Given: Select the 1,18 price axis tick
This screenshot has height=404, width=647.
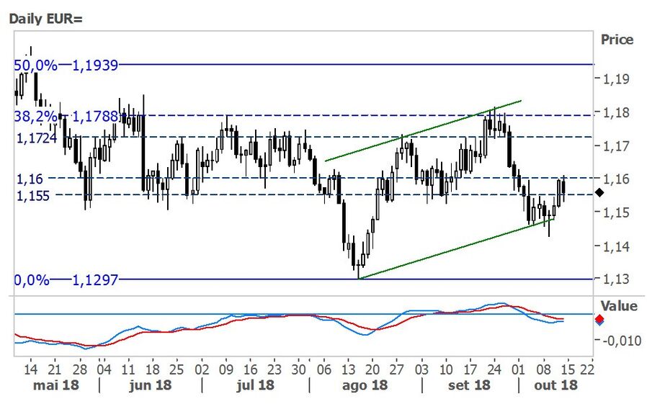Looking at the screenshot, I should [617, 112].
